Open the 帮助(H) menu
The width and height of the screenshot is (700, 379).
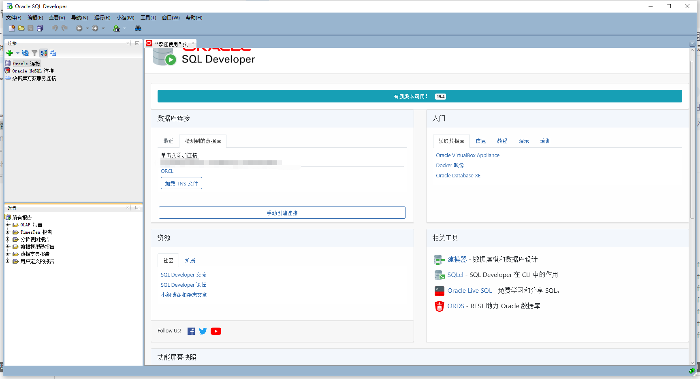click(x=194, y=18)
